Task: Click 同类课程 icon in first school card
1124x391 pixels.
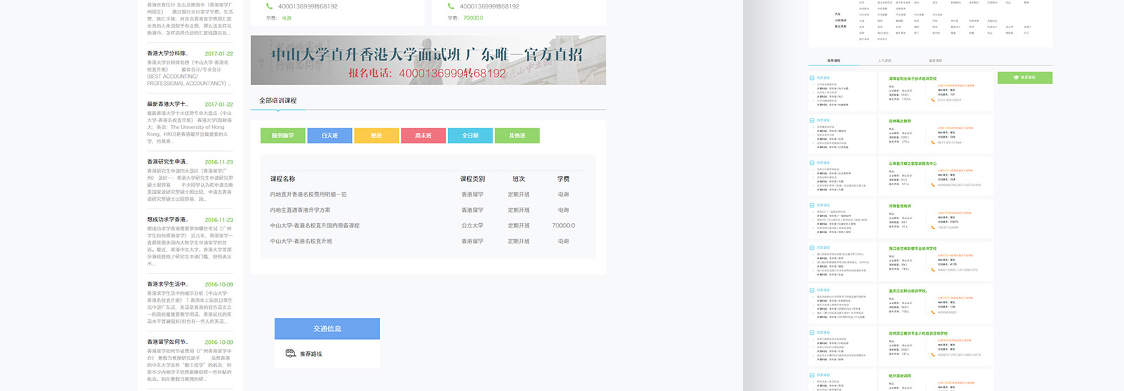Action: [812, 78]
